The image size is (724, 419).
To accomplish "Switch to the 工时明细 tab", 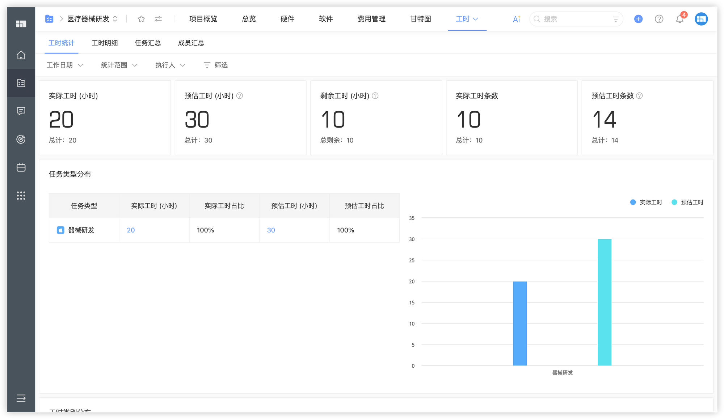I will [x=105, y=43].
